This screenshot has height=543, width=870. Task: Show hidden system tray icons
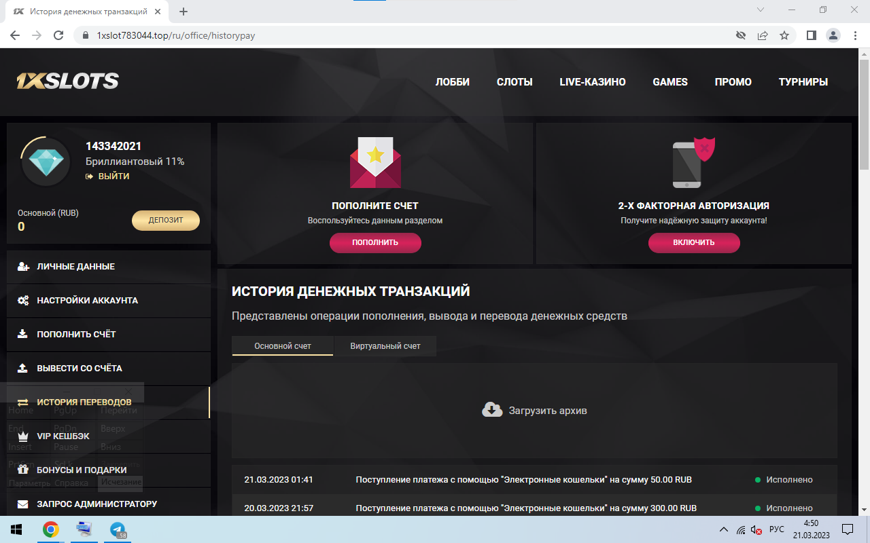pyautogui.click(x=724, y=529)
